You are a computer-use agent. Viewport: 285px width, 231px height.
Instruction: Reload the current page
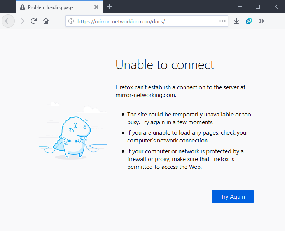pyautogui.click(x=33, y=21)
